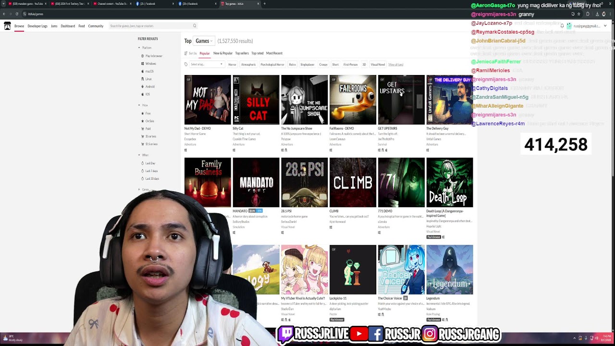615x346 pixels.
Task: Click the browser reload icon
Action: [x=17, y=14]
